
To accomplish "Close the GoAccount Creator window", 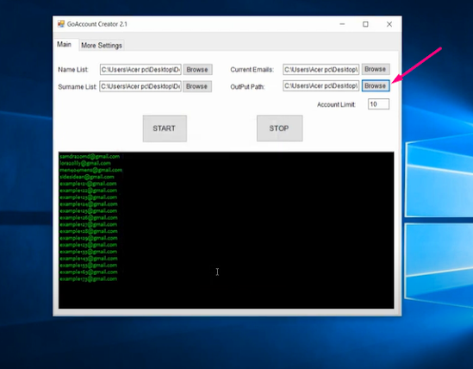I will pyautogui.click(x=389, y=24).
